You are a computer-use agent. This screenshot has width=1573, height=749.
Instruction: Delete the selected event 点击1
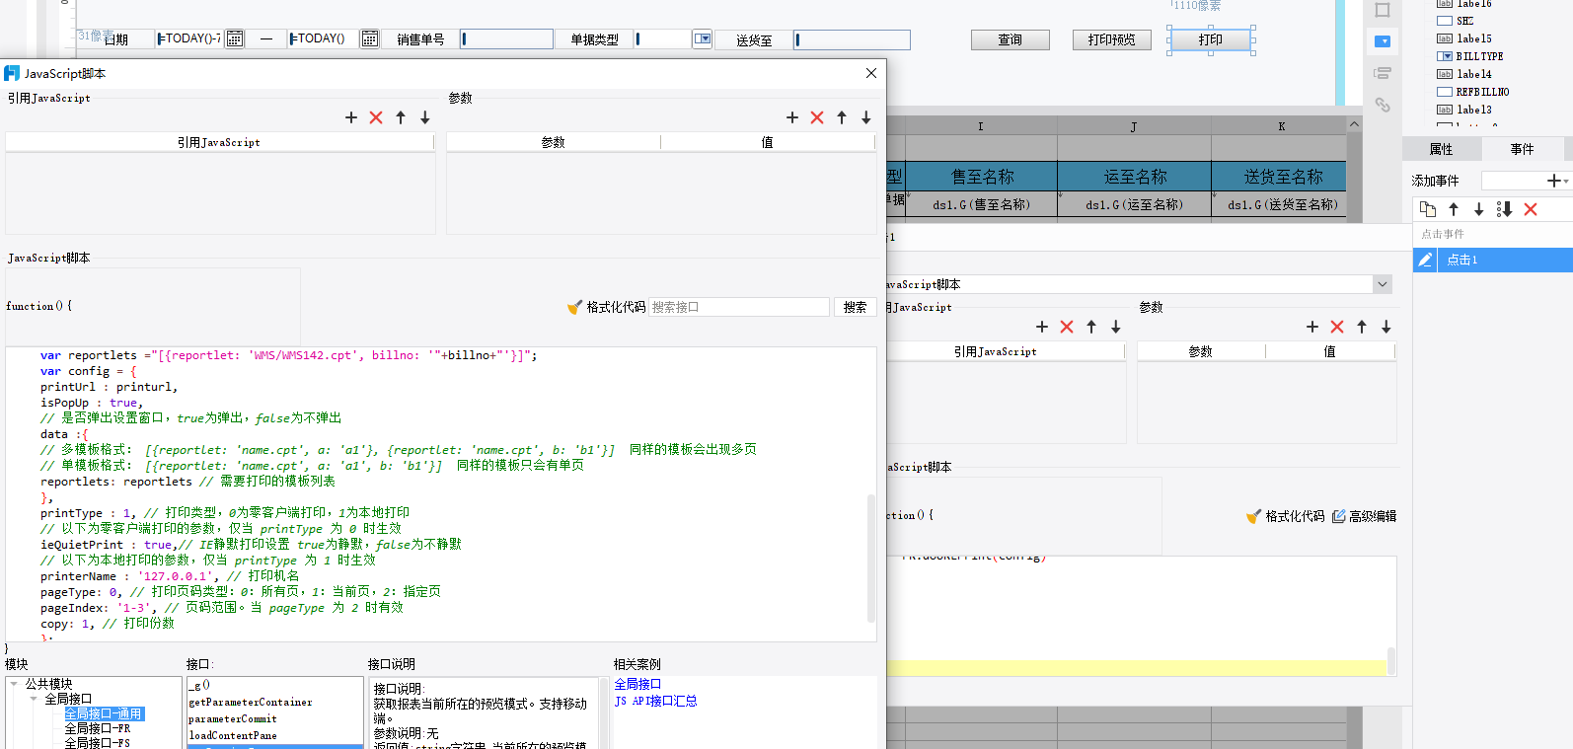pyautogui.click(x=1531, y=209)
